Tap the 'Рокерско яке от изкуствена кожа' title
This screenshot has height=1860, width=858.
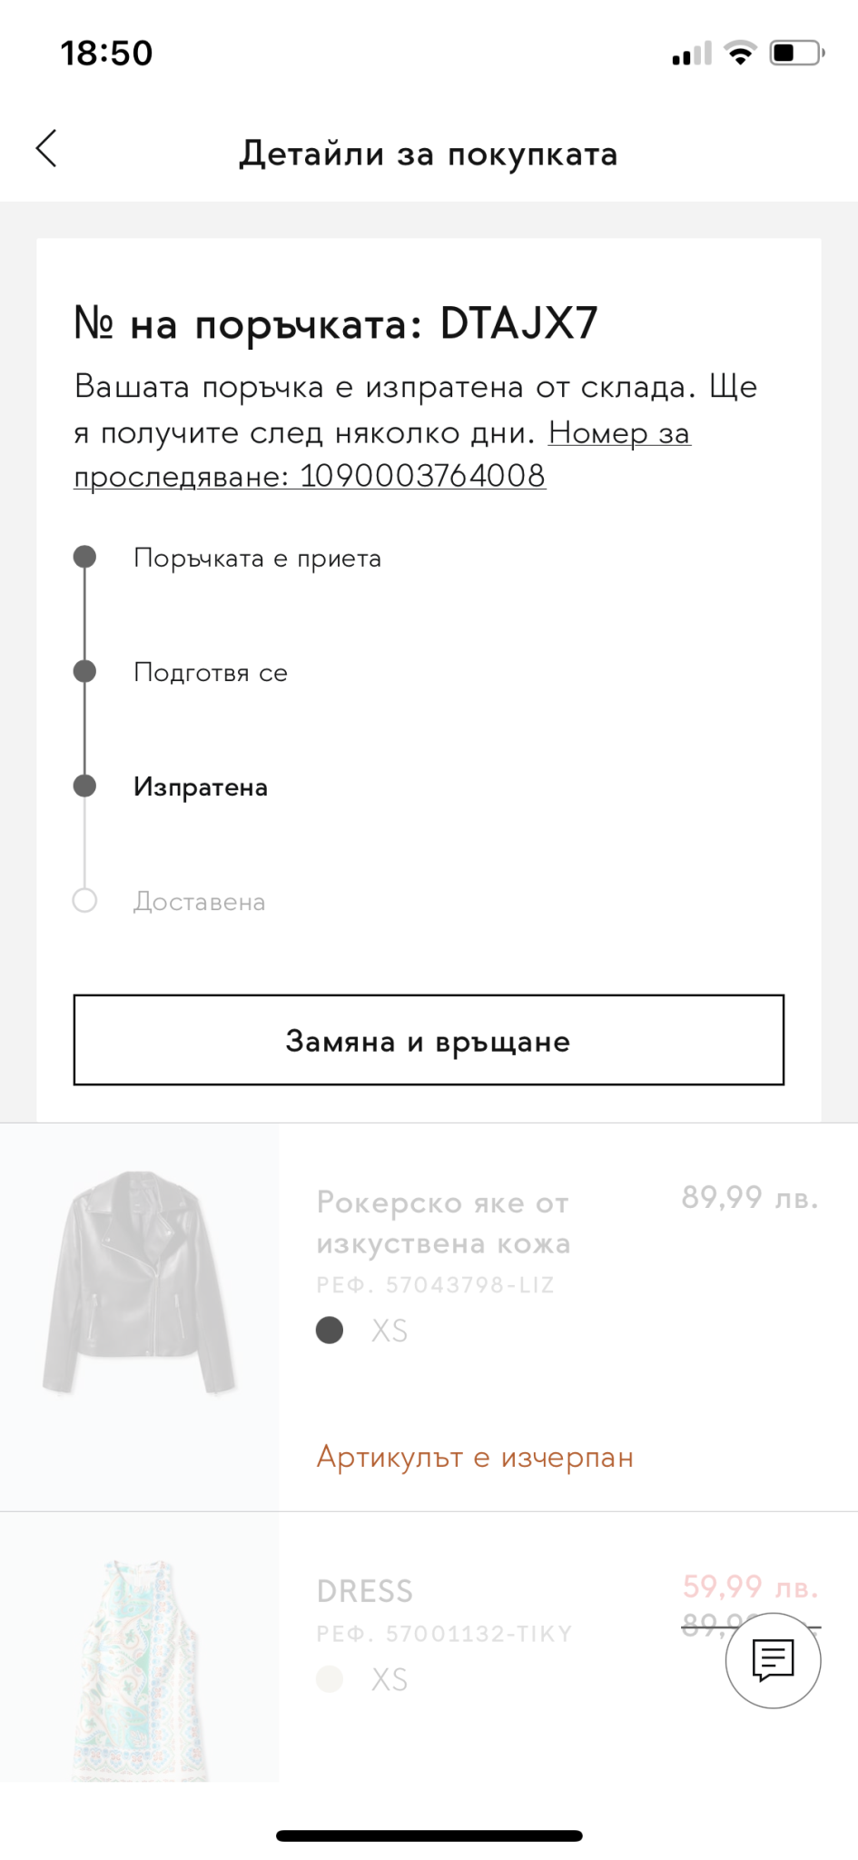coord(443,1222)
